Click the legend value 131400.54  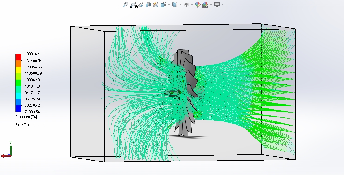(33, 61)
